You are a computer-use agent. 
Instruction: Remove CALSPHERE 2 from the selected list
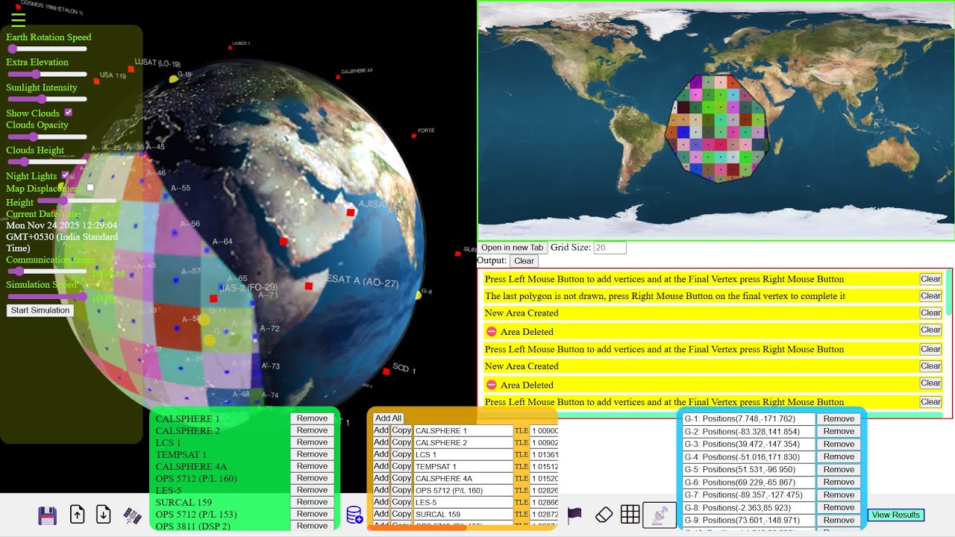(312, 430)
